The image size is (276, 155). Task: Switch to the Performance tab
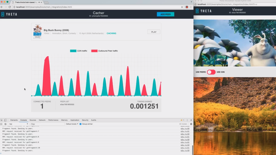(x=53, y=120)
